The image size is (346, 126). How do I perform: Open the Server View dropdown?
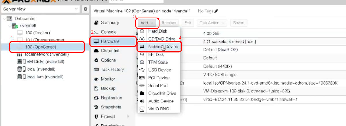click(x=40, y=9)
